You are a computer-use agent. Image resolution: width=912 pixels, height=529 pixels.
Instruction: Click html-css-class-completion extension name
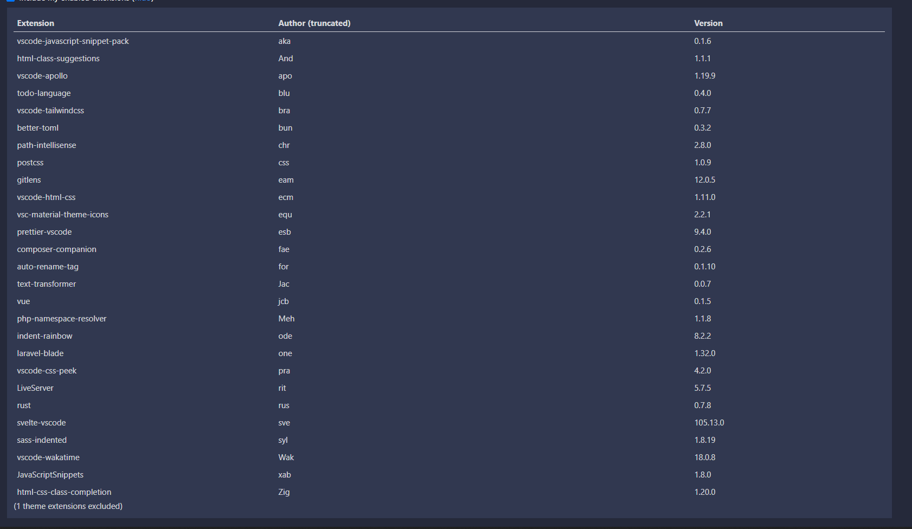coord(64,492)
